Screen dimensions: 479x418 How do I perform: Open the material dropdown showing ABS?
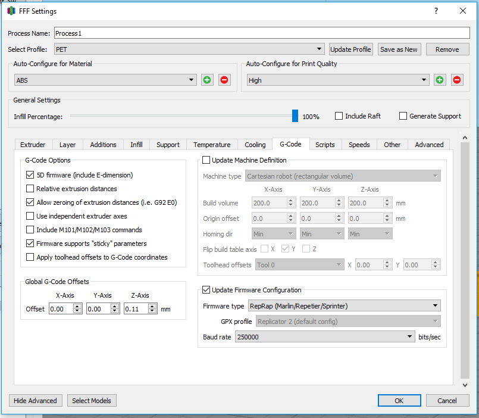(105, 80)
